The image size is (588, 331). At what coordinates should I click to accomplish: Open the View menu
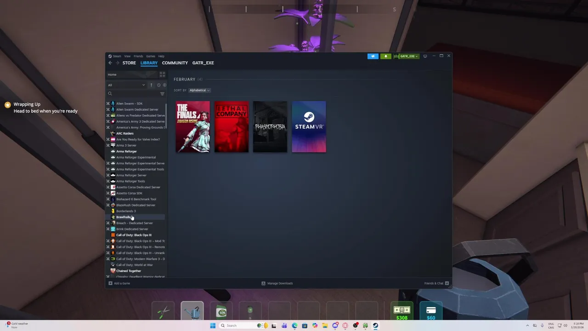pos(127,56)
